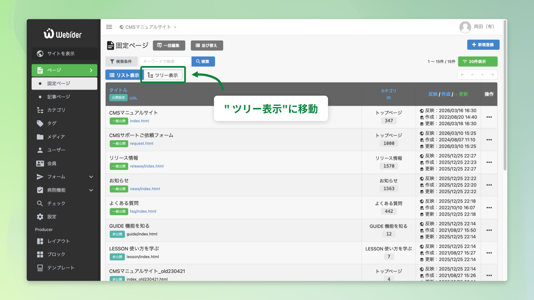Viewport: 534px width, 300px height.
Task: Go to last page pagination icon
Action: (492, 74)
